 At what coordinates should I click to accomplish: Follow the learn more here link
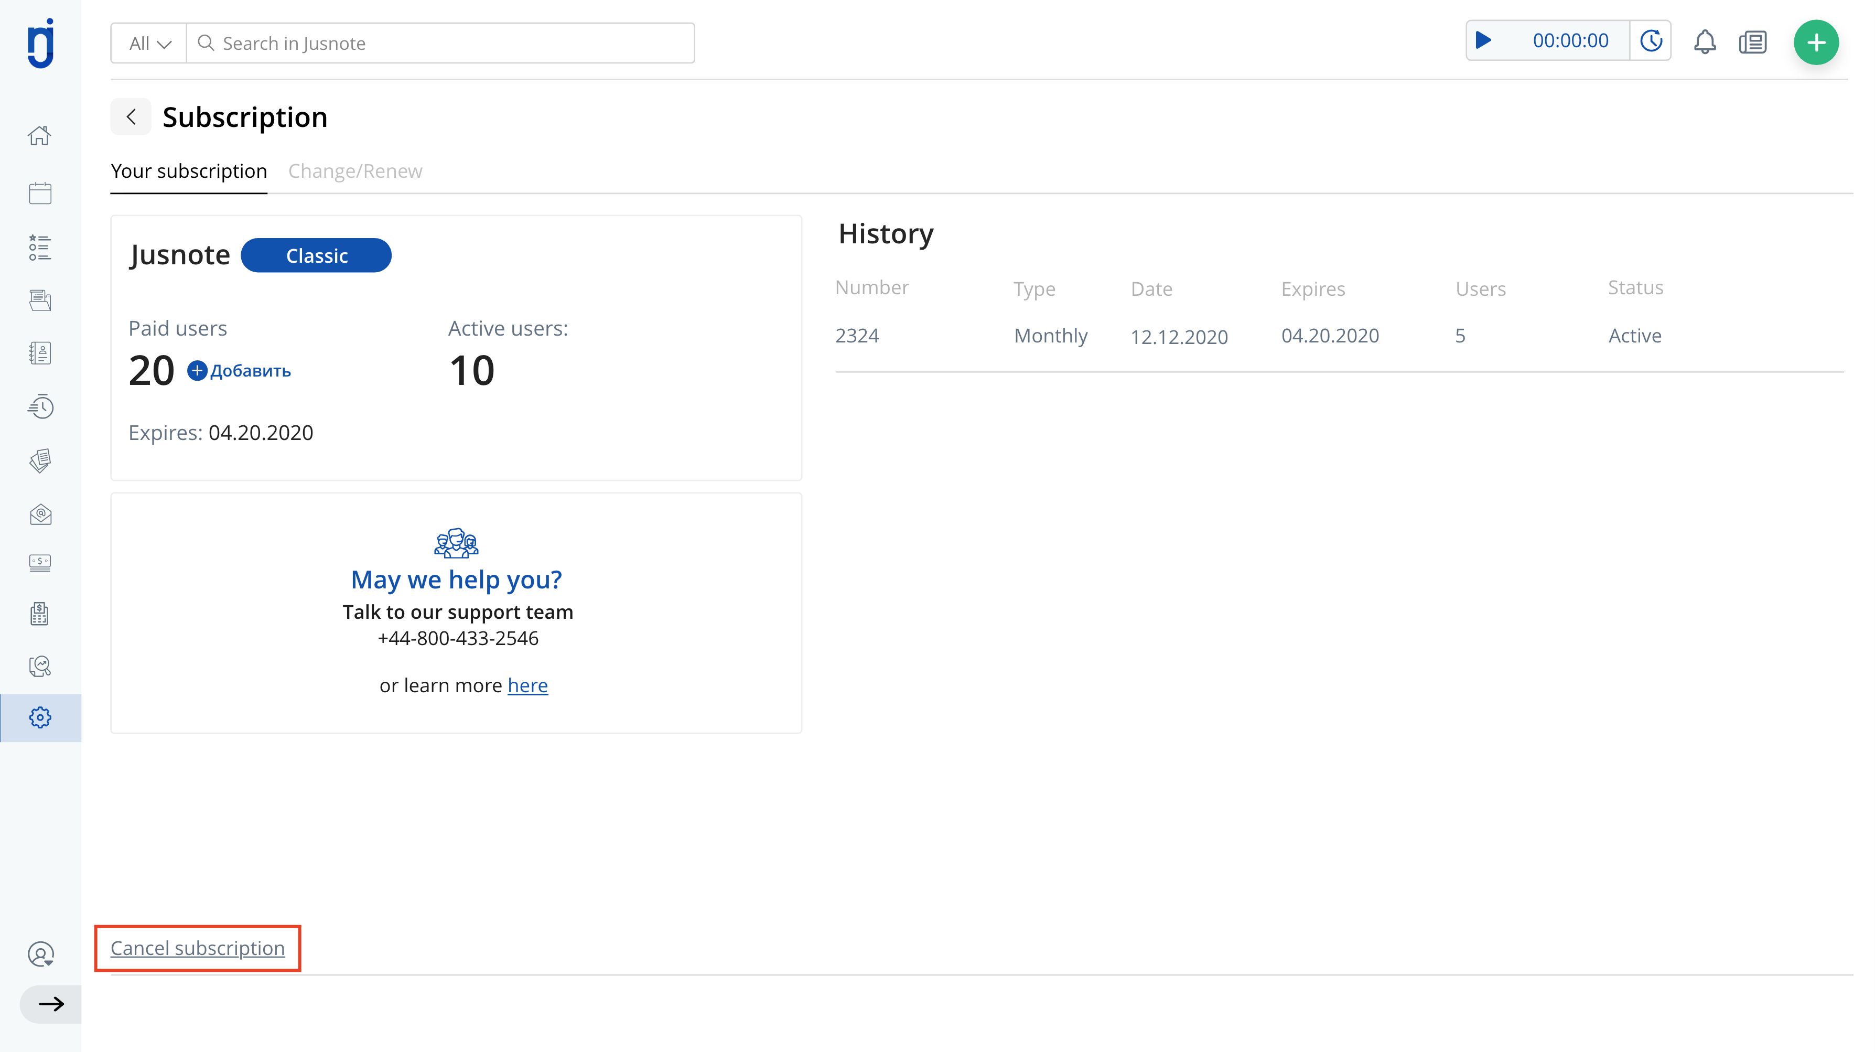(x=527, y=685)
